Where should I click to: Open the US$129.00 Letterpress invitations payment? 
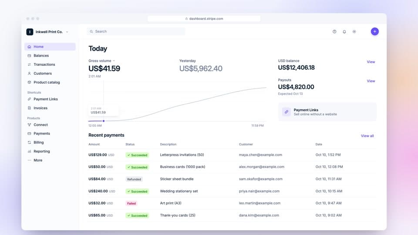[232, 155]
